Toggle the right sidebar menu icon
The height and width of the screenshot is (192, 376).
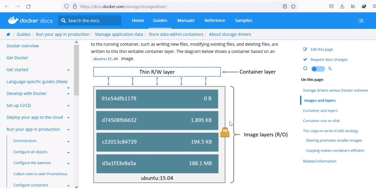(x=361, y=21)
